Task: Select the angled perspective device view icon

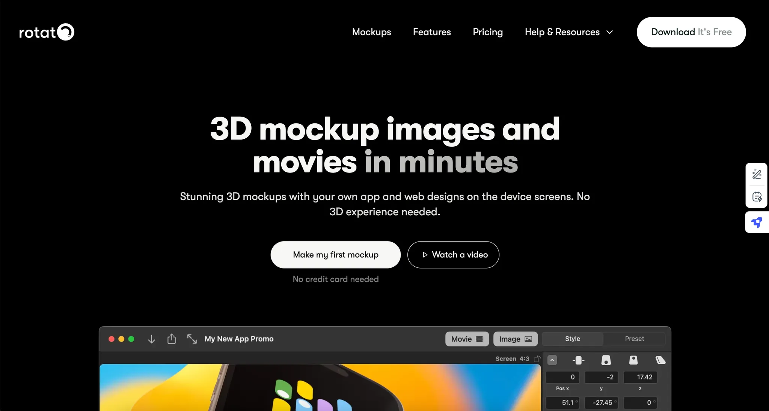Action: pos(660,360)
